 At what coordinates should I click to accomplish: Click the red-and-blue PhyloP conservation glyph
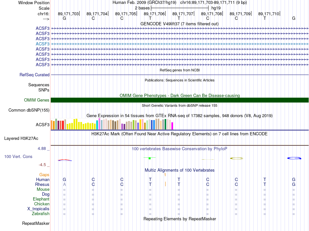tap(64, 160)
